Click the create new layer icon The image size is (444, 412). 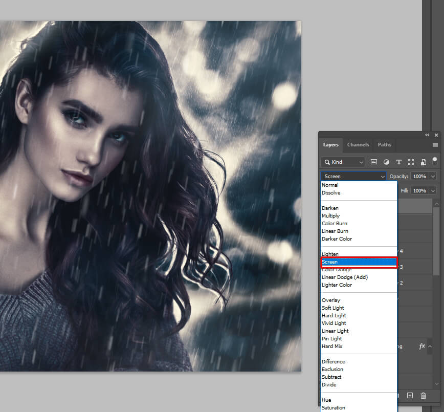410,396
